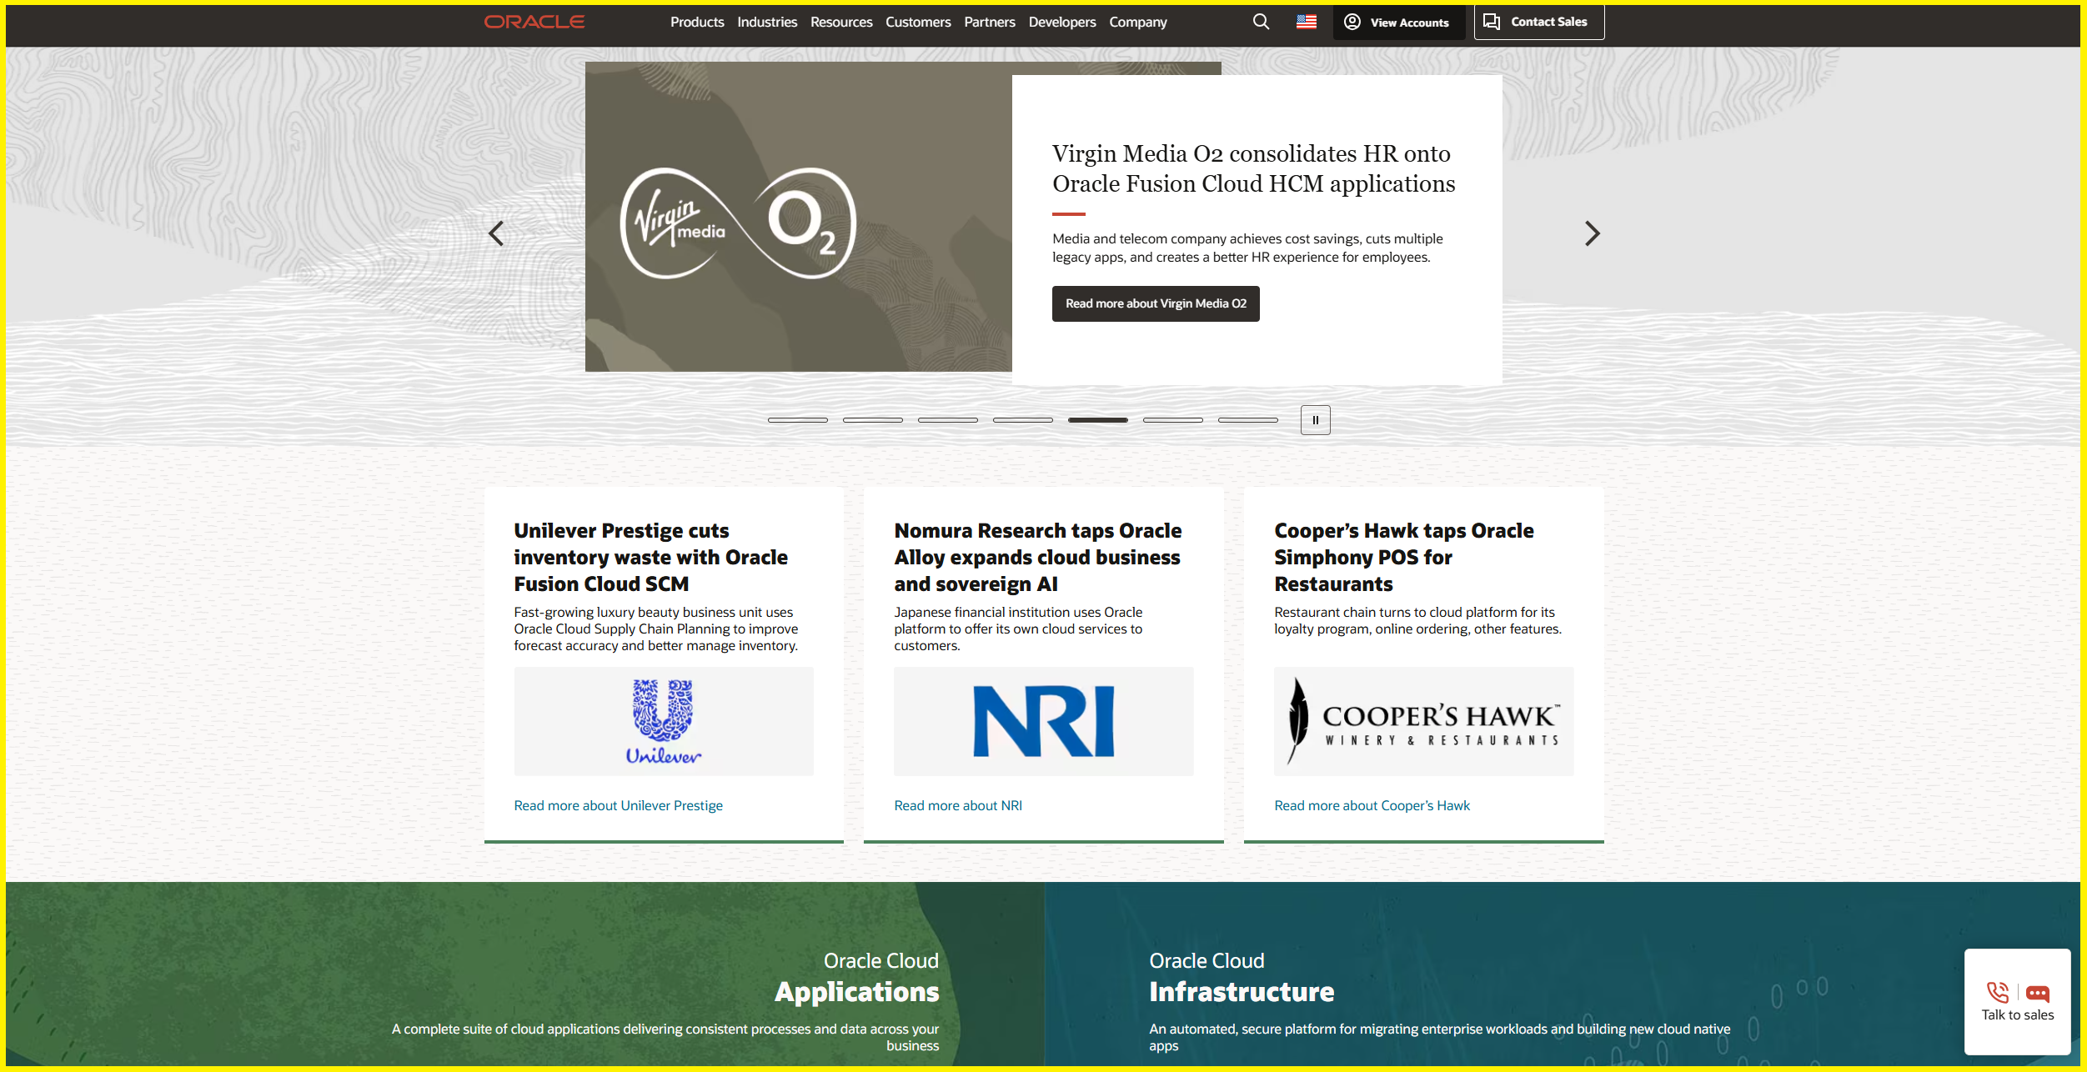Advance to next carousel slide
This screenshot has height=1072, width=2087.
click(x=1591, y=233)
